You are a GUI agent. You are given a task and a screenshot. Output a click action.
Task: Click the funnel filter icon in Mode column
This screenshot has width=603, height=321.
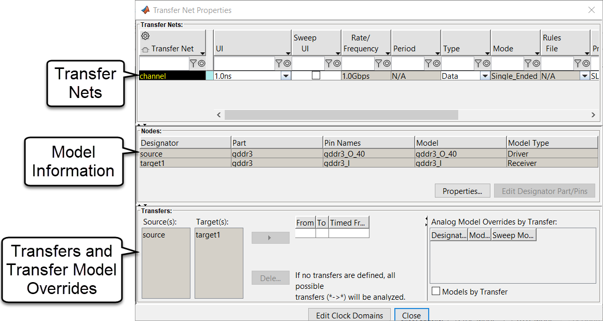pos(528,63)
